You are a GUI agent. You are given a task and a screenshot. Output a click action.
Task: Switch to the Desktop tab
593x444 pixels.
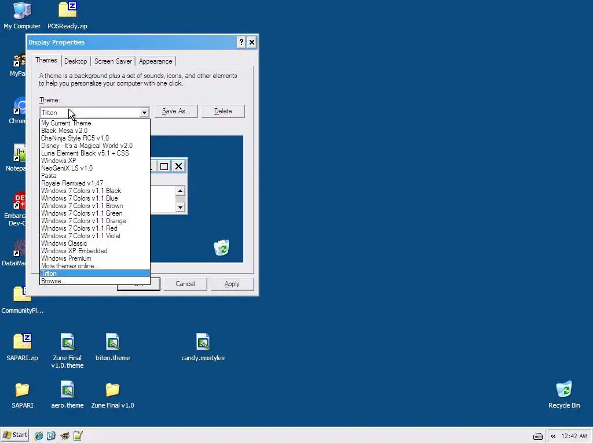click(x=76, y=61)
